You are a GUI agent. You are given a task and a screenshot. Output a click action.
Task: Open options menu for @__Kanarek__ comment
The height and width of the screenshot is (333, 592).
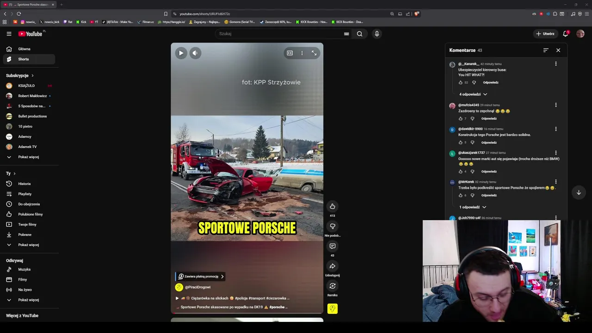(x=556, y=64)
